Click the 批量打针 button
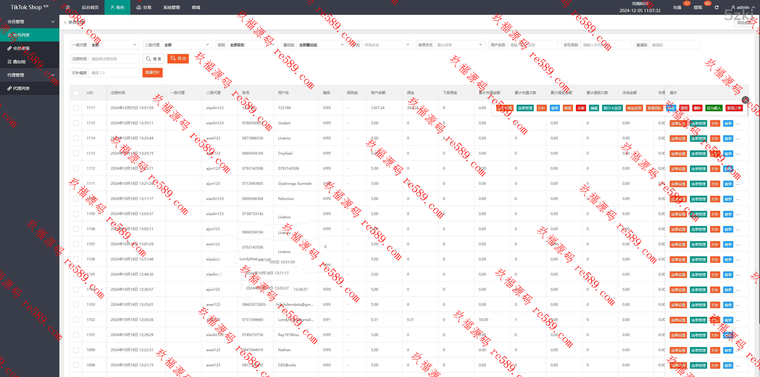 [152, 72]
